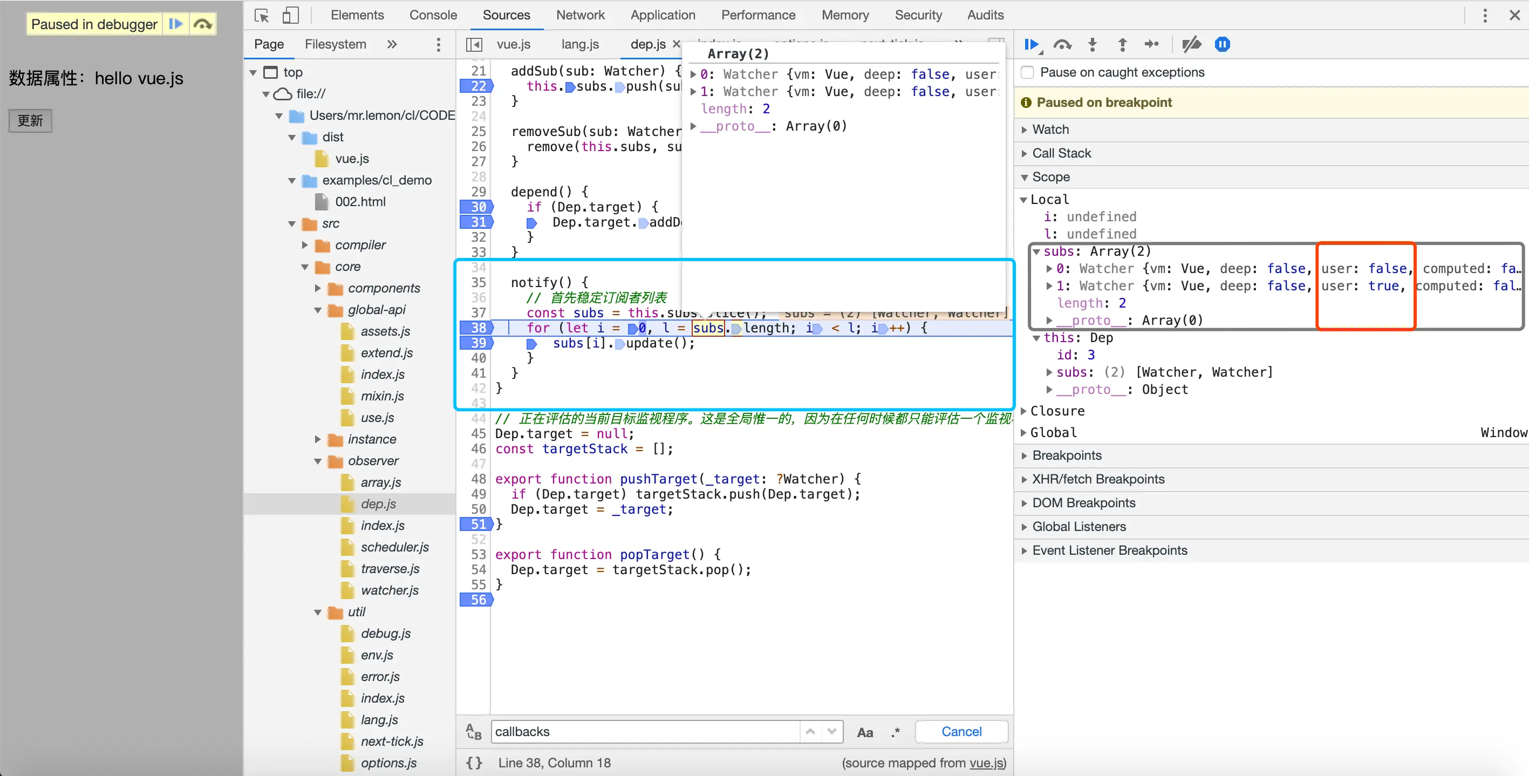Image resolution: width=1529 pixels, height=776 pixels.
Task: Open the lang.js file tab
Action: click(579, 45)
